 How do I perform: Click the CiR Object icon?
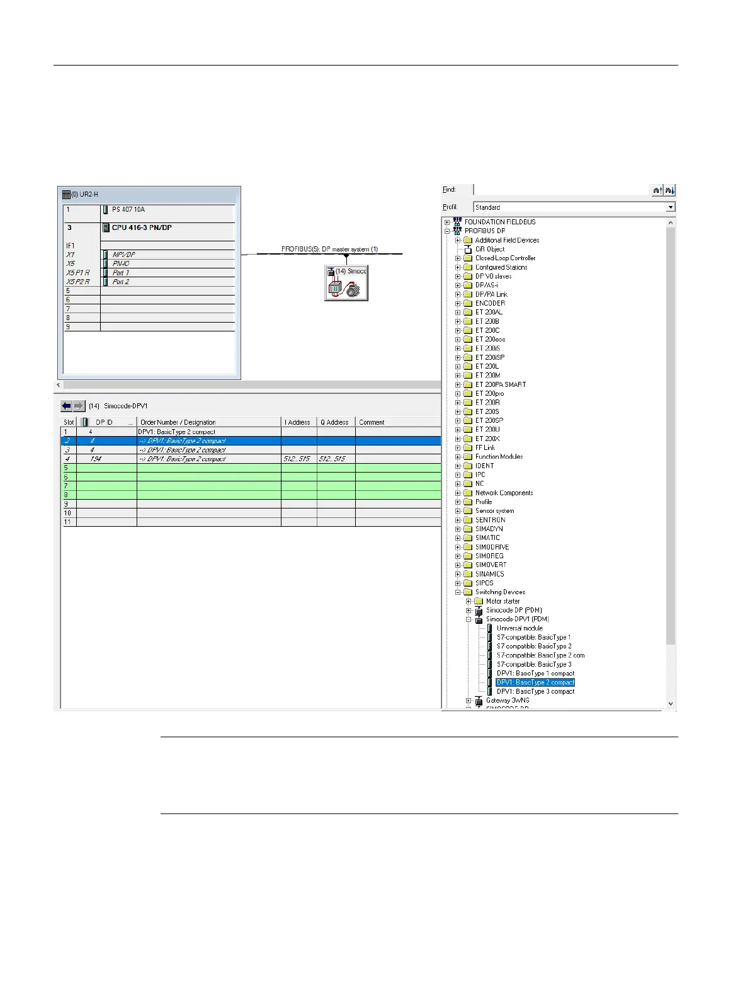(x=468, y=249)
